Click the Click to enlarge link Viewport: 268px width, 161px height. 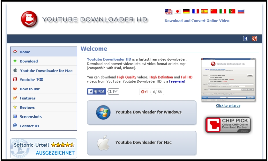pyautogui.click(x=228, y=106)
